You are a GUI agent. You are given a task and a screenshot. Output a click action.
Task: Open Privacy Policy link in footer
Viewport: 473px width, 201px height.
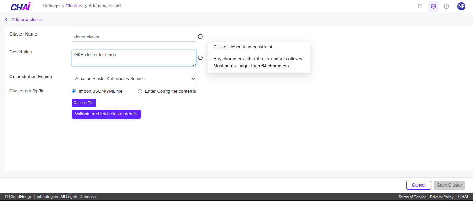pos(441,197)
